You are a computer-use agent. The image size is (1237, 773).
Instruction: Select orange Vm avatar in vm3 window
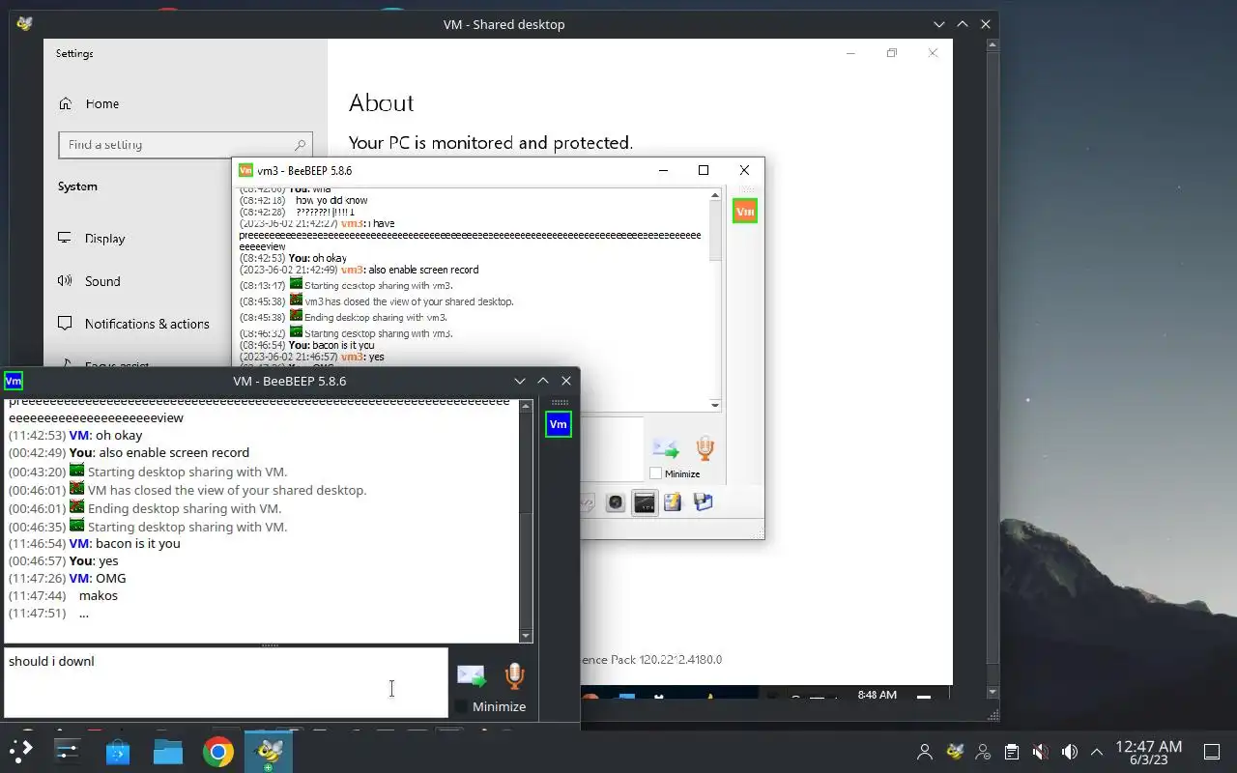tap(745, 211)
